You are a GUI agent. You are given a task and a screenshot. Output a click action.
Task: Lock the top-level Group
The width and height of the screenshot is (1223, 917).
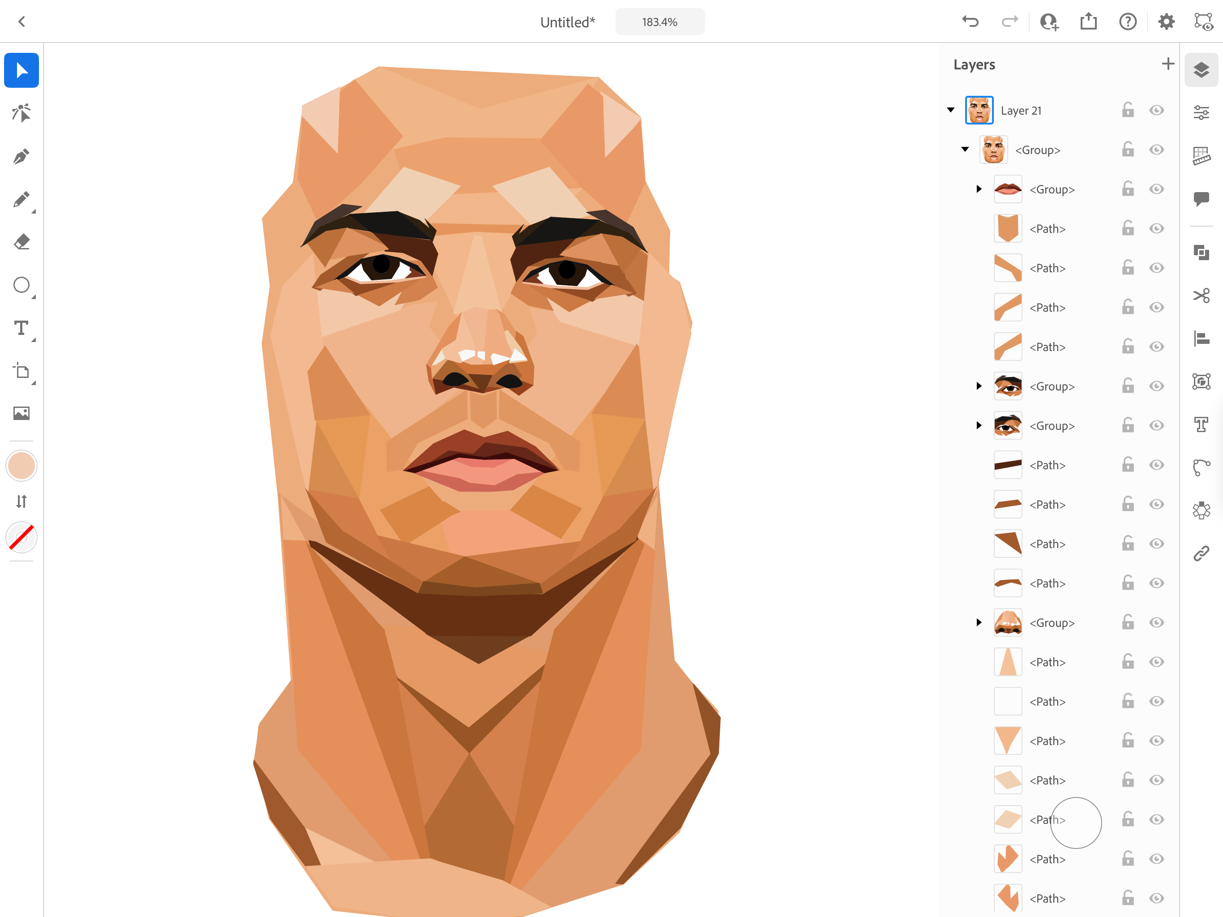[x=1128, y=149]
